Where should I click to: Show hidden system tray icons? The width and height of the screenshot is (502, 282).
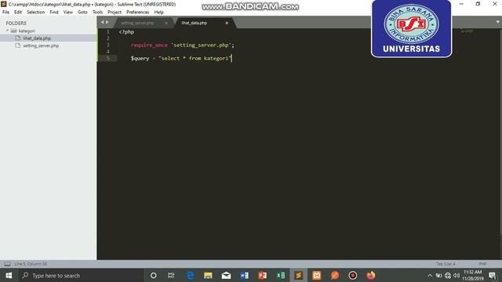click(430, 275)
